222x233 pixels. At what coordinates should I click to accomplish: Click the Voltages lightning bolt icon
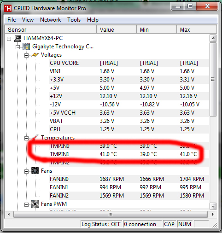[x=35, y=55]
